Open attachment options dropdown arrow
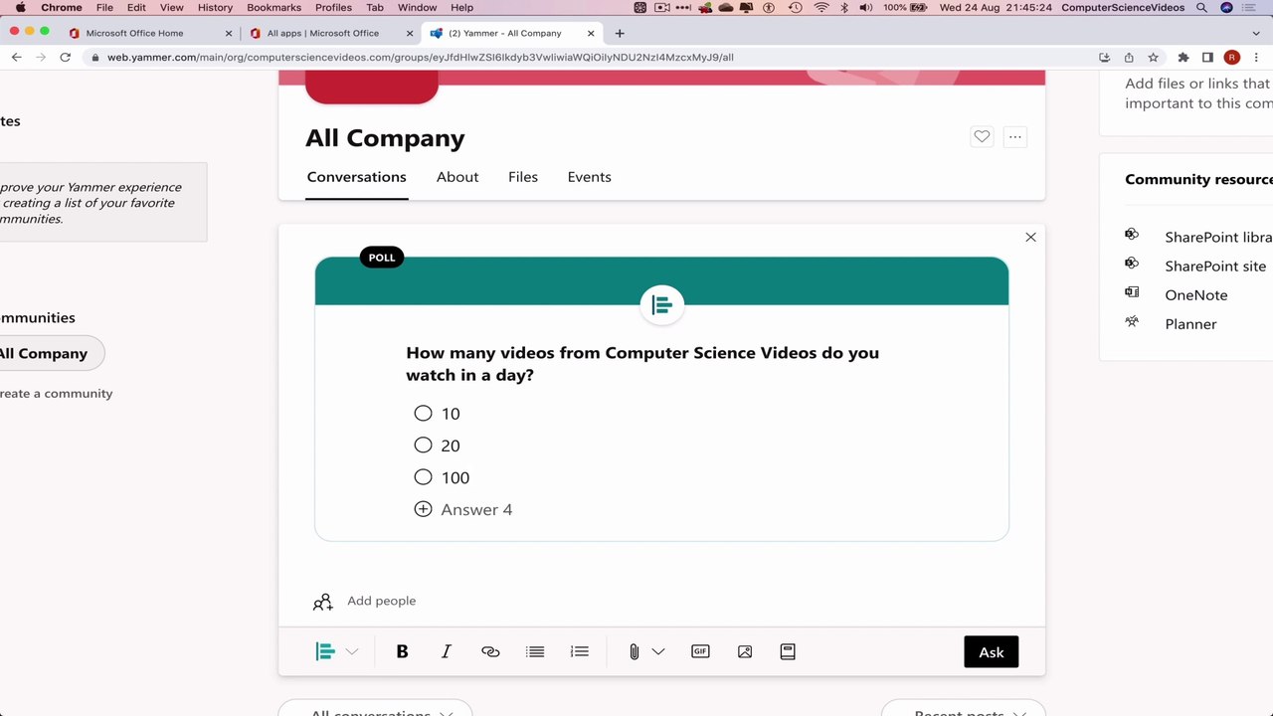This screenshot has width=1273, height=716. (x=658, y=651)
